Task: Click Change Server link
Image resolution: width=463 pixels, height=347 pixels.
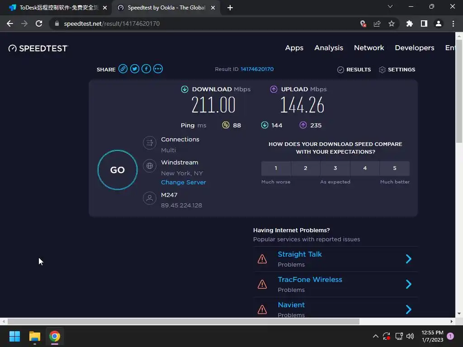Action: click(x=184, y=183)
